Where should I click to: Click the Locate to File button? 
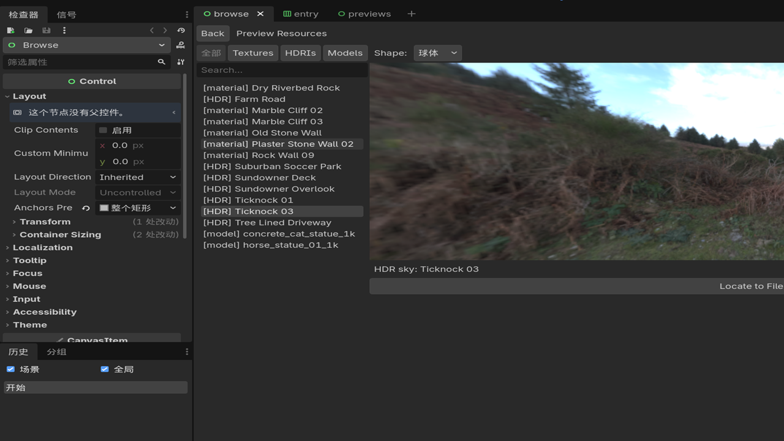click(x=576, y=286)
